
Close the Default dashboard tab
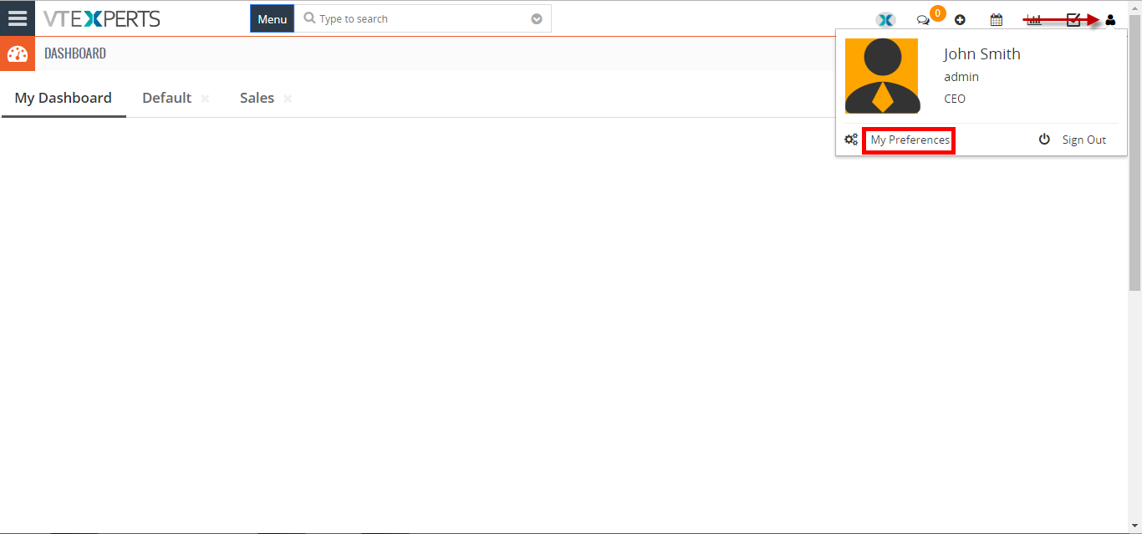205,99
